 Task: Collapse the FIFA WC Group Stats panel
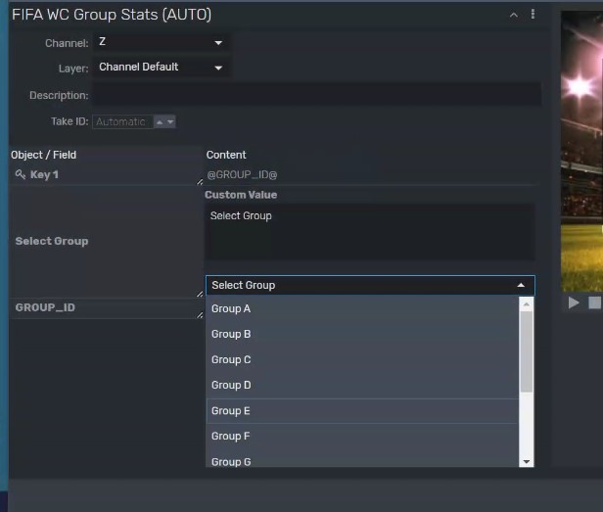coord(513,15)
